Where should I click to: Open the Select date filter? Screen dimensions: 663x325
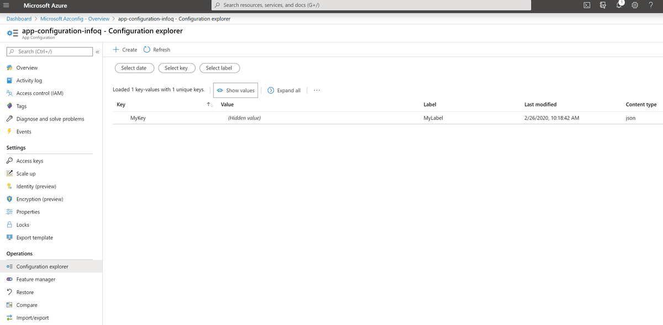134,67
